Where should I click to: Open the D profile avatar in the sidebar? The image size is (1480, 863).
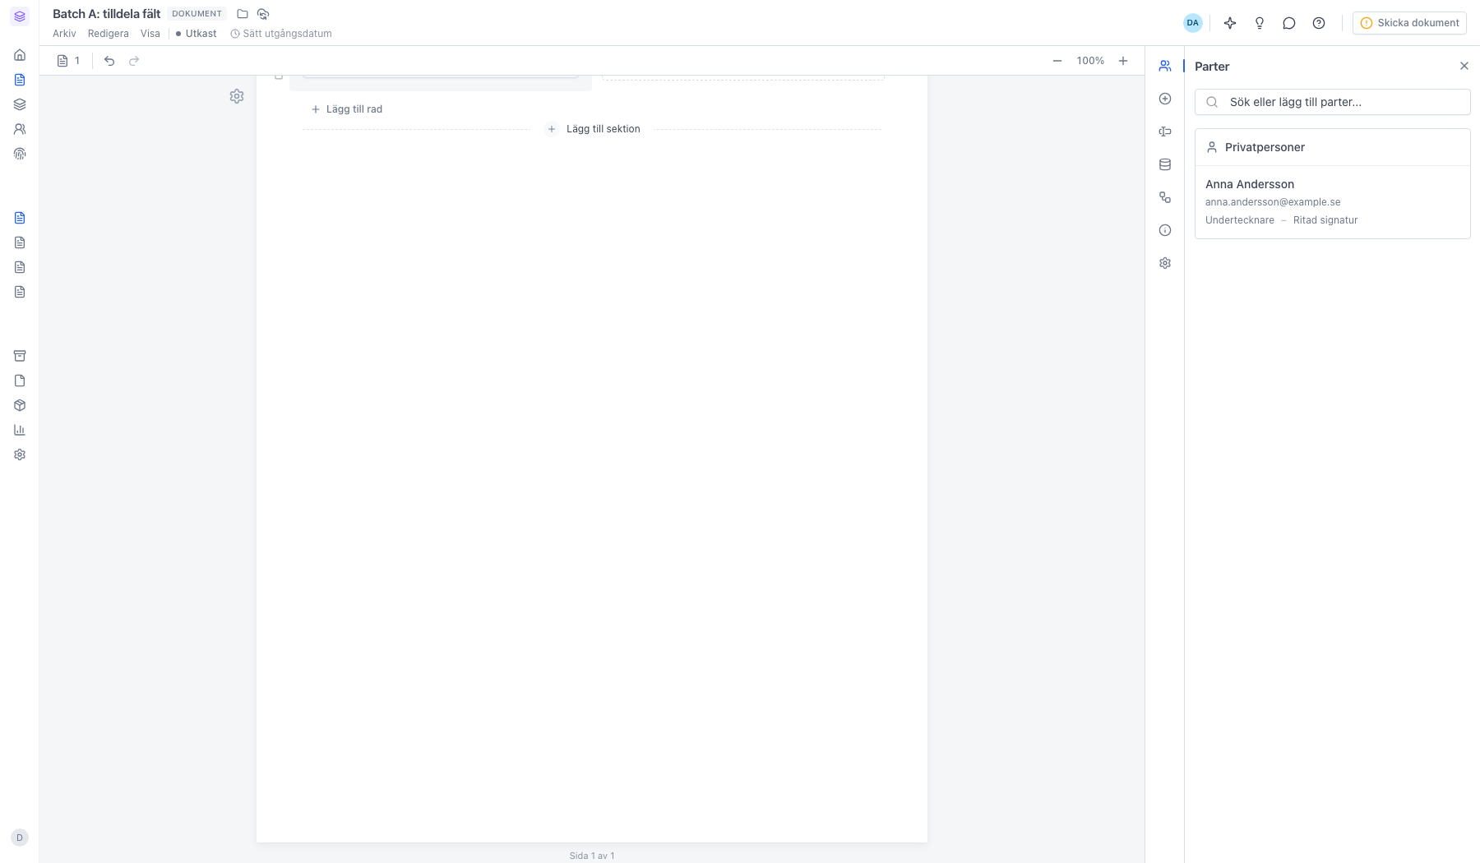point(20,838)
